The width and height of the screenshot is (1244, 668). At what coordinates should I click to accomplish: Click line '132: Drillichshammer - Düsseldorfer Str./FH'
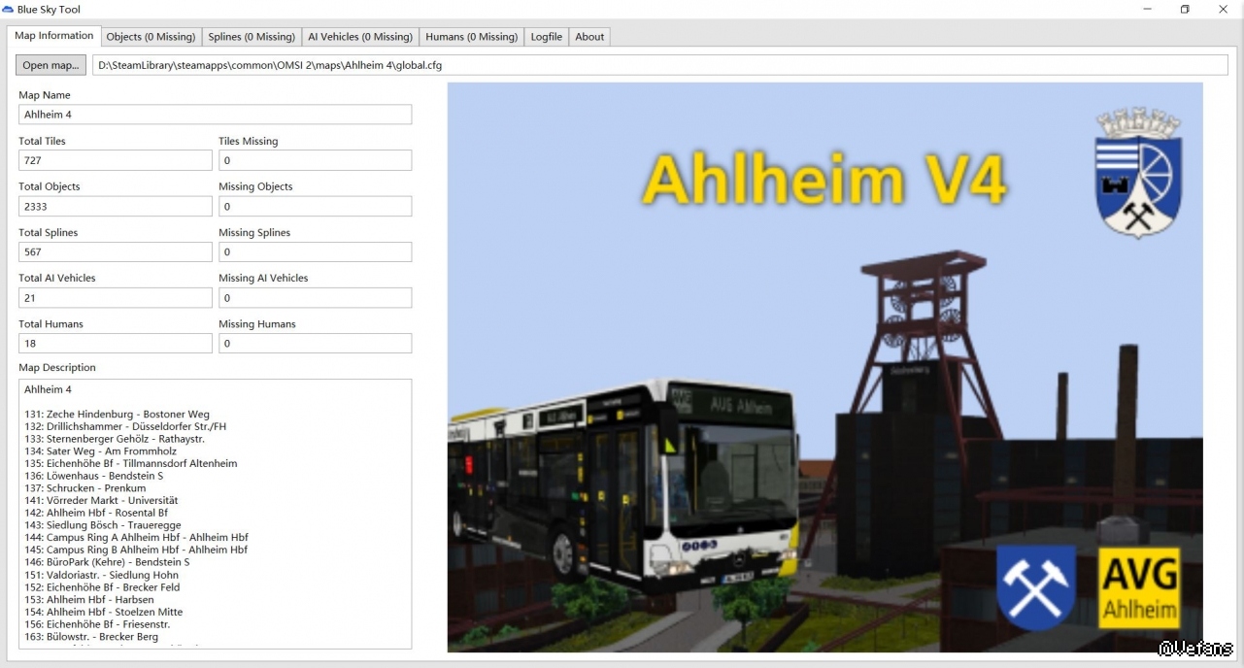pyautogui.click(x=125, y=427)
